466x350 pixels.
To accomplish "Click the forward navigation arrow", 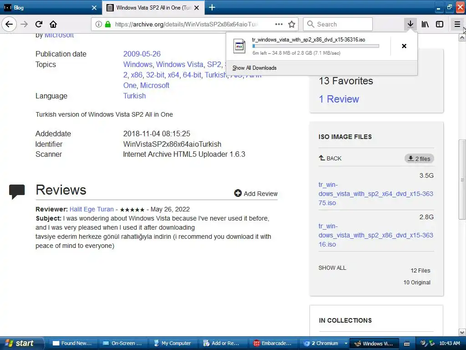I will click(x=24, y=24).
